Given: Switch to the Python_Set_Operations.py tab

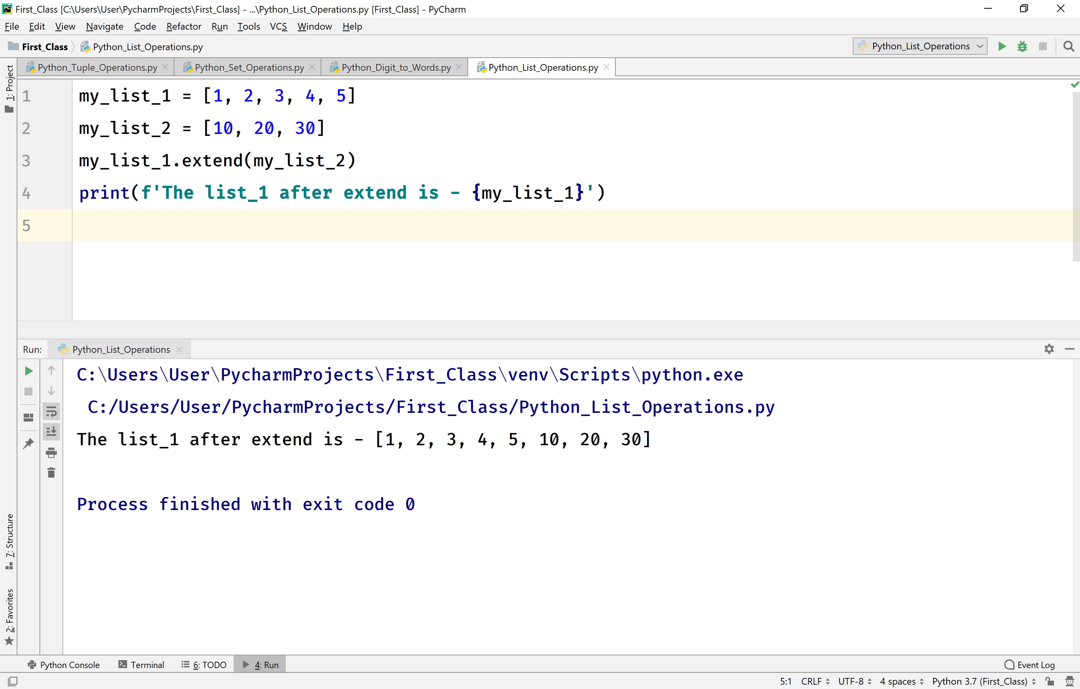Looking at the screenshot, I should coord(247,67).
